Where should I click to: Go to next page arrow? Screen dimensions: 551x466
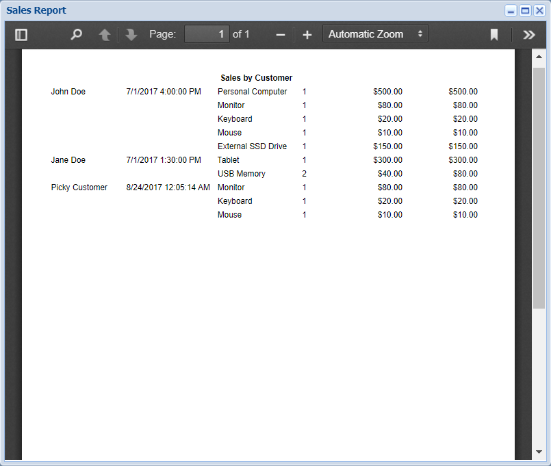coord(131,34)
